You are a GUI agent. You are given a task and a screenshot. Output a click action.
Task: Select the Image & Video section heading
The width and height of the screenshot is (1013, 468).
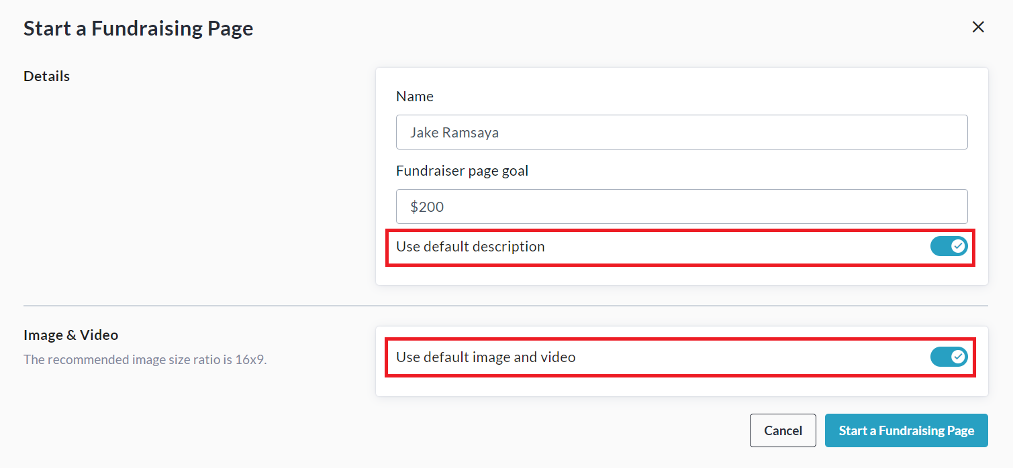70,335
